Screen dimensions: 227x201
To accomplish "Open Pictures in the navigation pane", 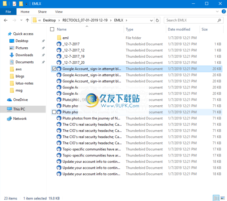I will 22,48.
